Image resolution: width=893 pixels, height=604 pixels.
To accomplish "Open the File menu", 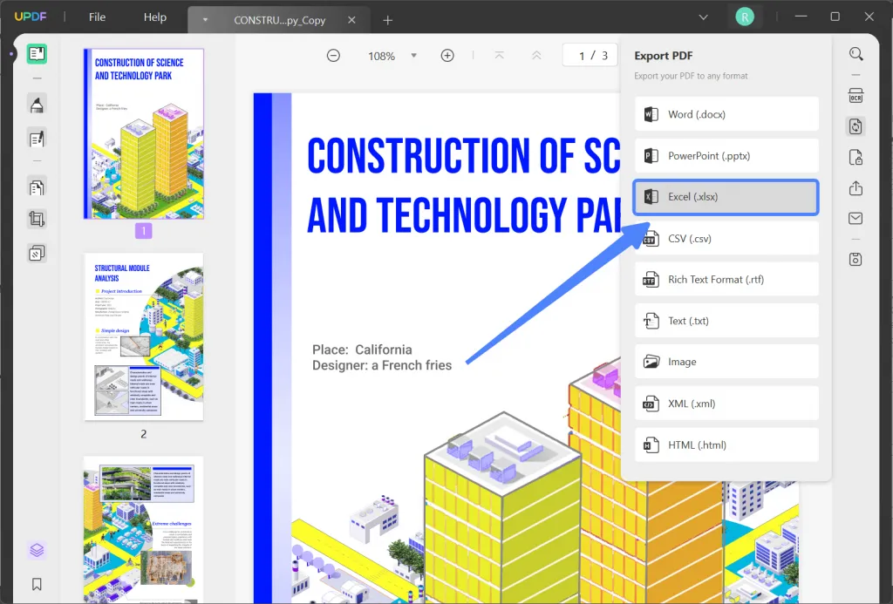I will pos(96,16).
